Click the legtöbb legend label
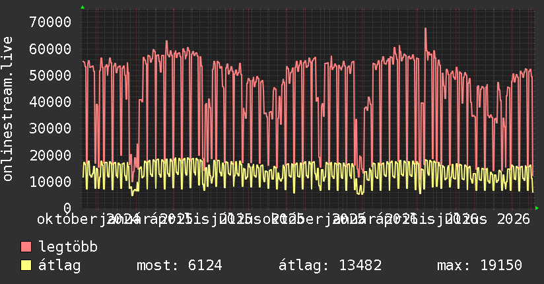 (68, 247)
